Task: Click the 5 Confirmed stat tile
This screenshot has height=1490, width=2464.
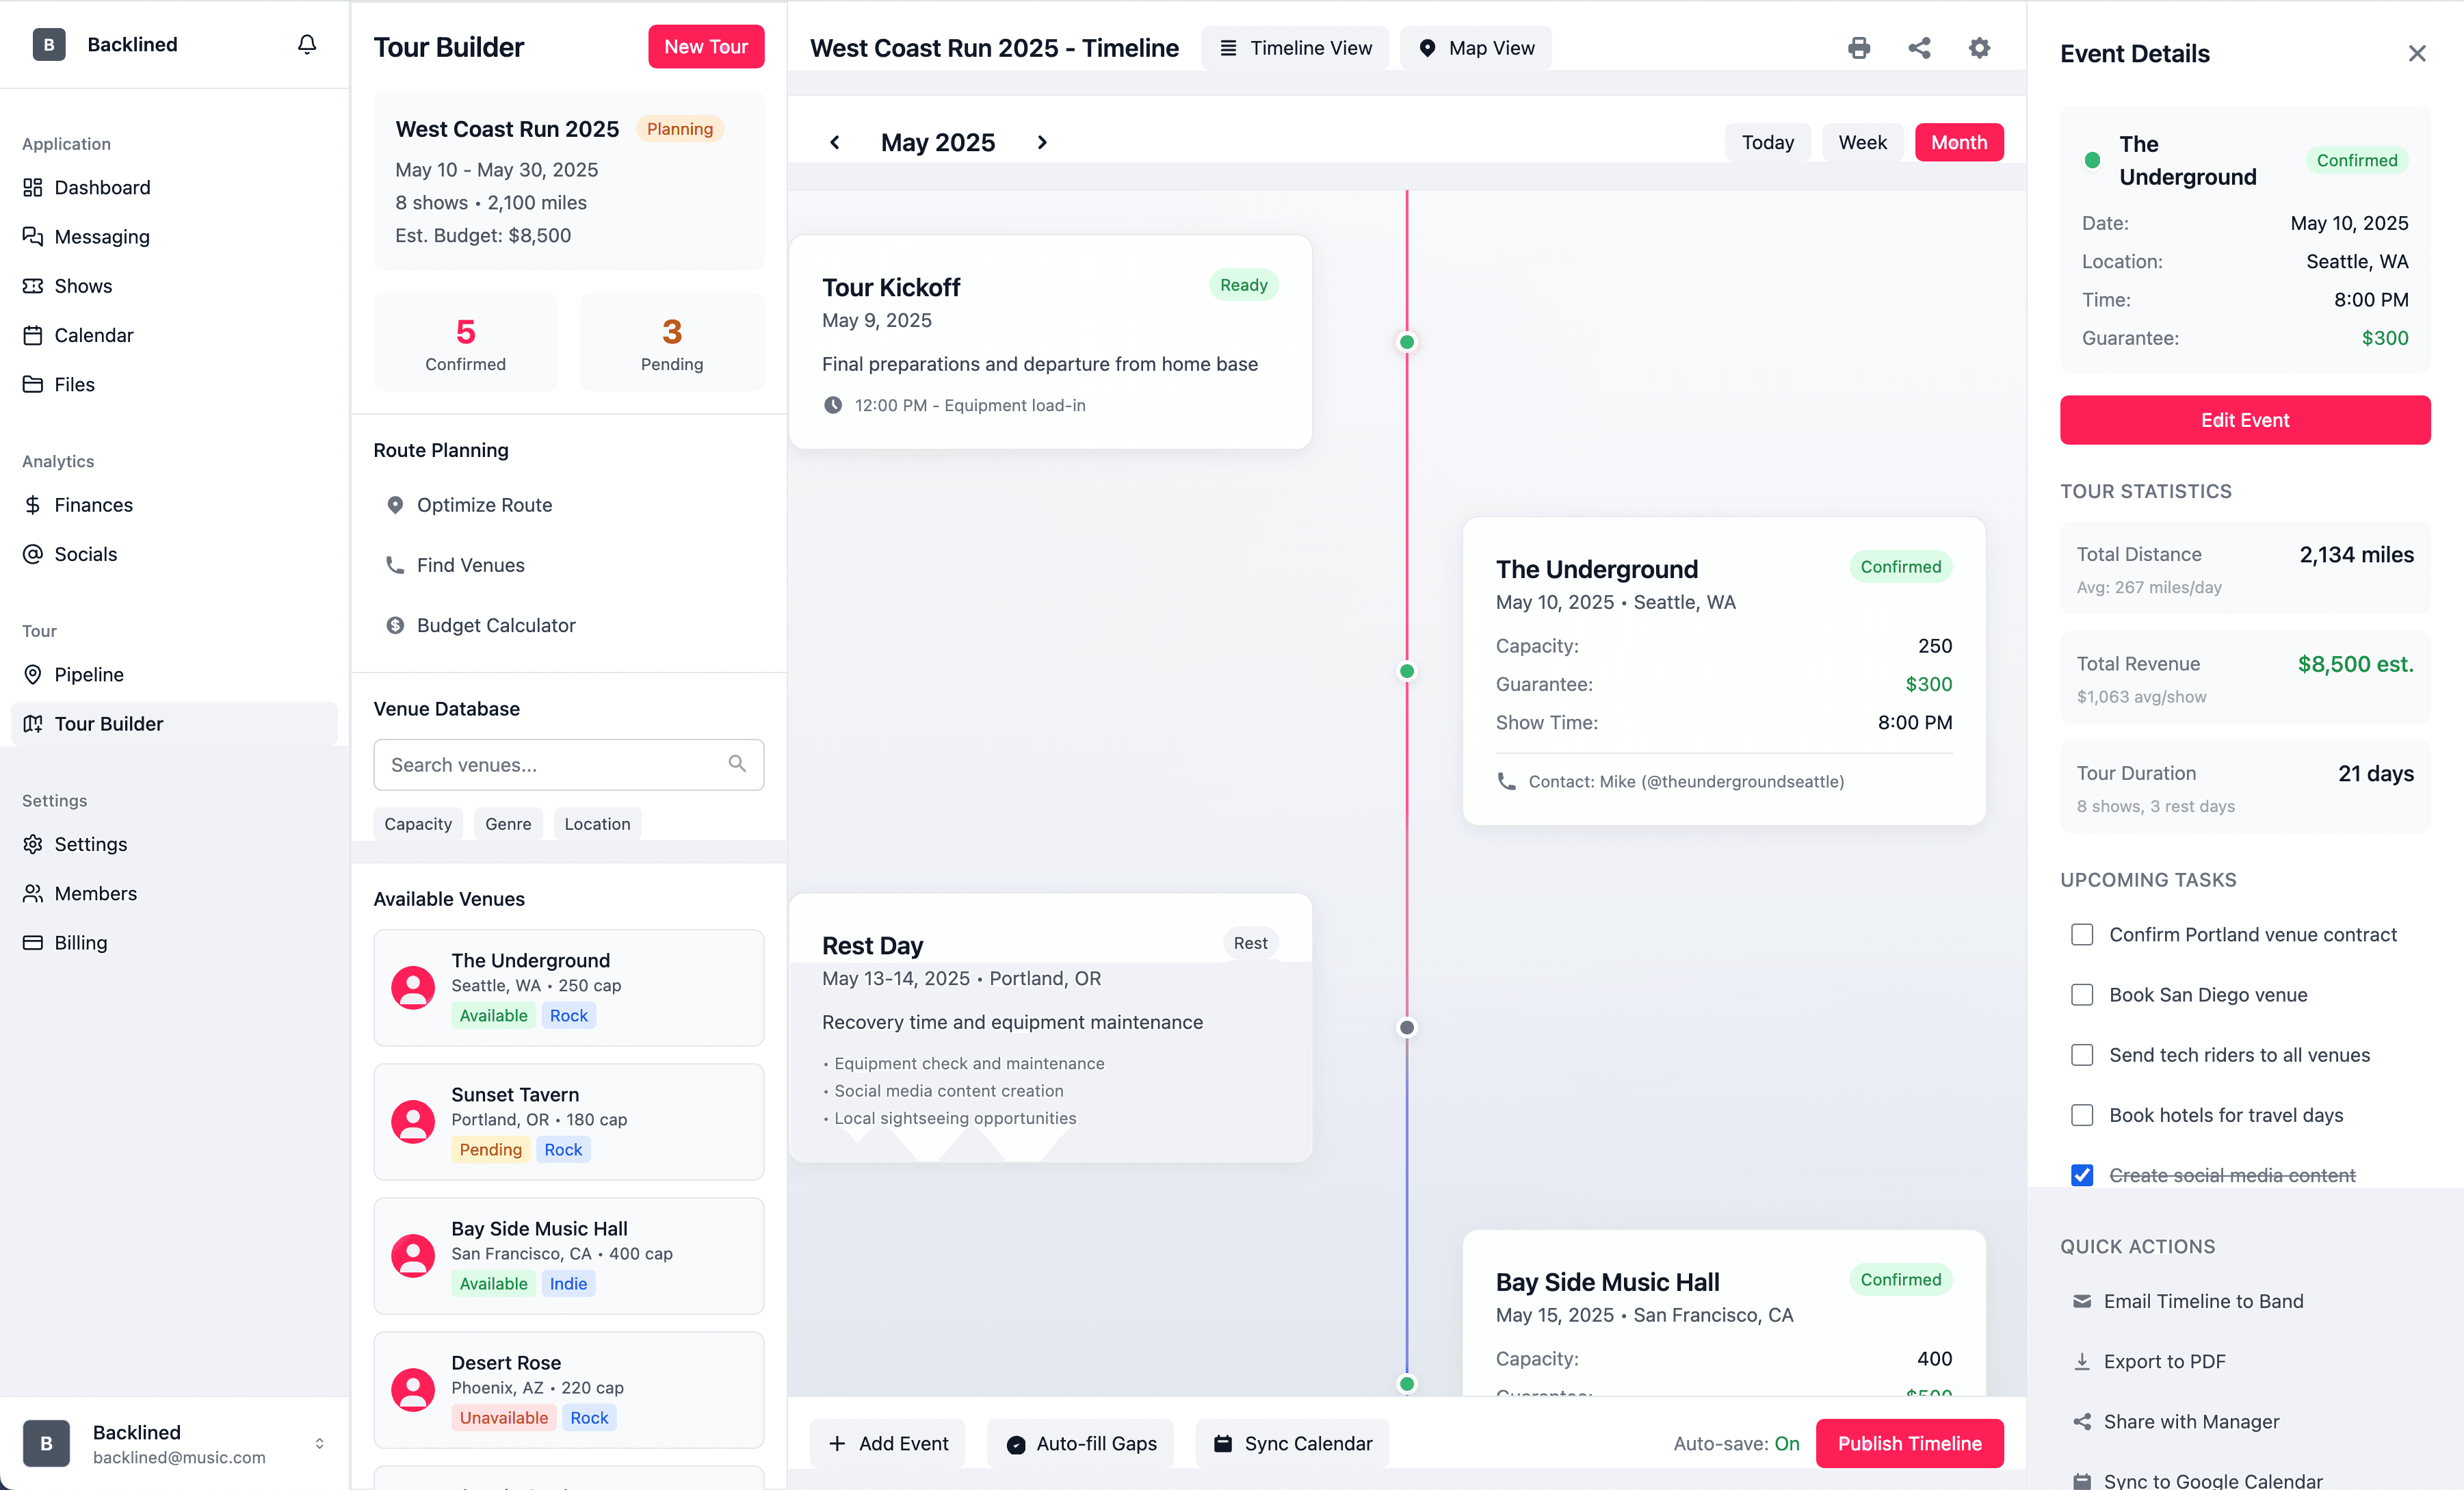Action: pyautogui.click(x=465, y=342)
